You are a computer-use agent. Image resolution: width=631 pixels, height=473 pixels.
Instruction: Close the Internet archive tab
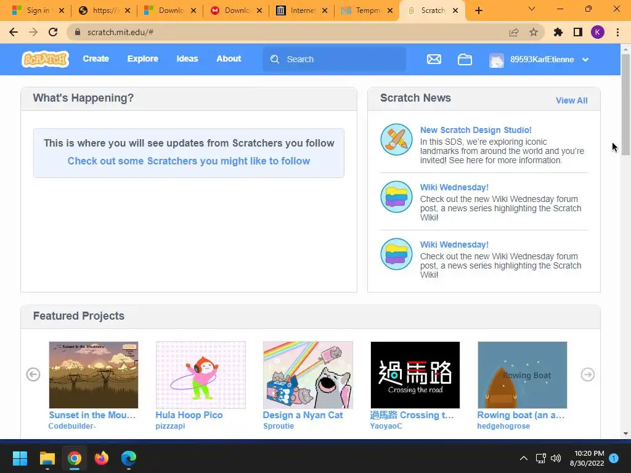point(325,10)
